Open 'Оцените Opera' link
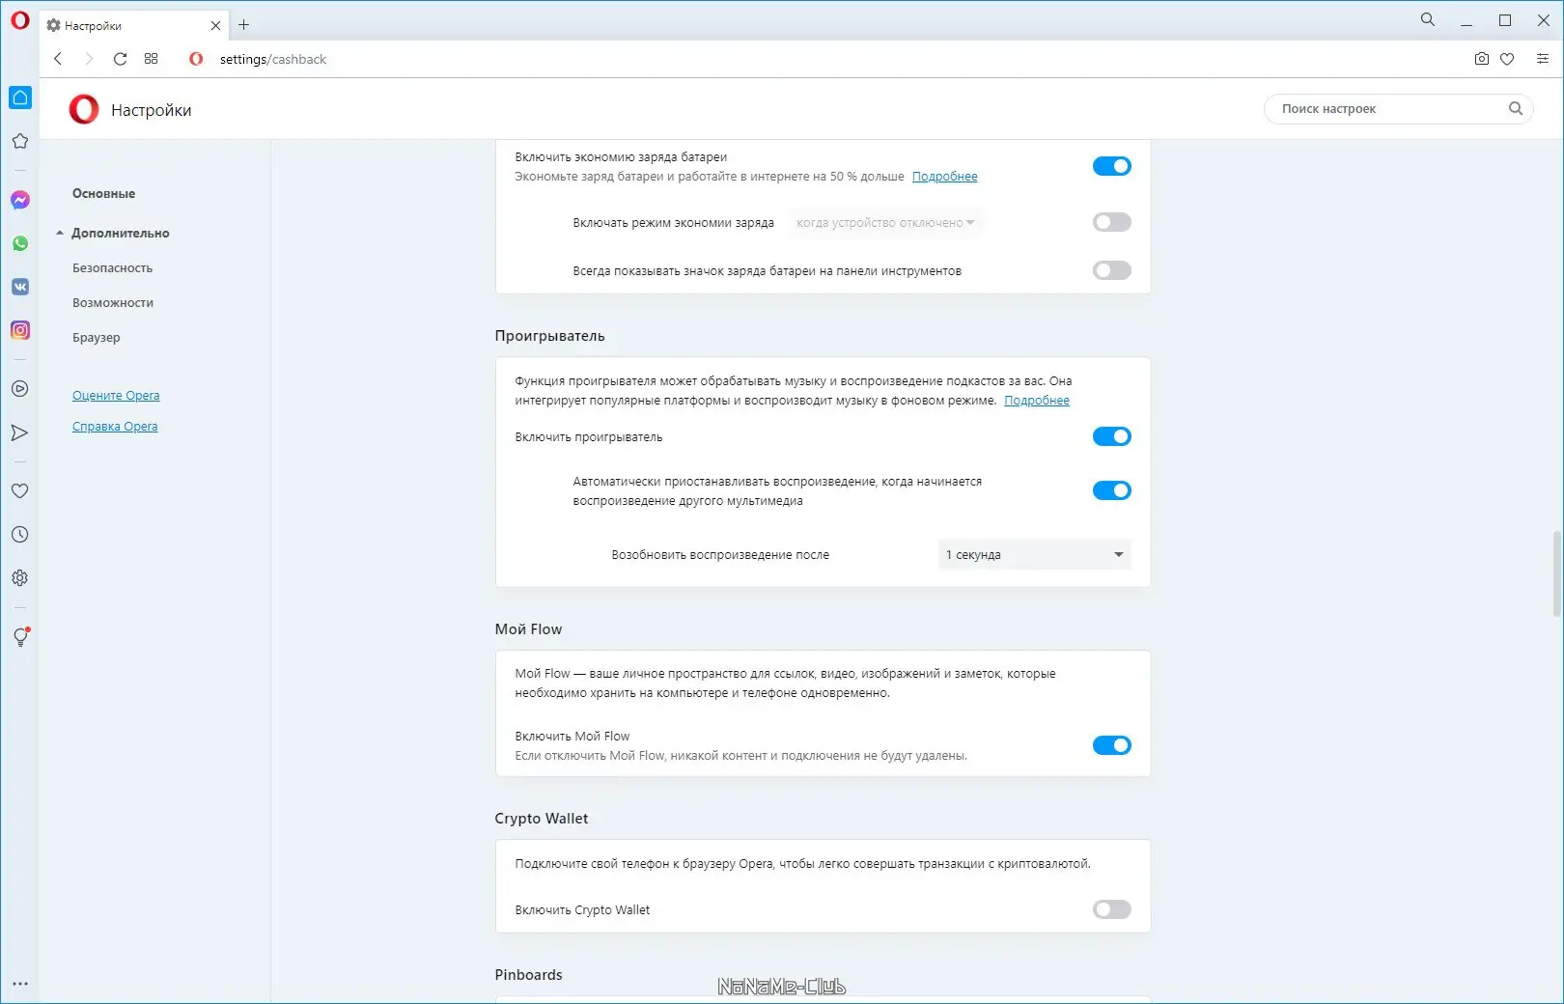The image size is (1564, 1004). point(116,395)
